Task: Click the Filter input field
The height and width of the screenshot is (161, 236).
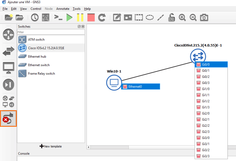Action: pos(51,32)
